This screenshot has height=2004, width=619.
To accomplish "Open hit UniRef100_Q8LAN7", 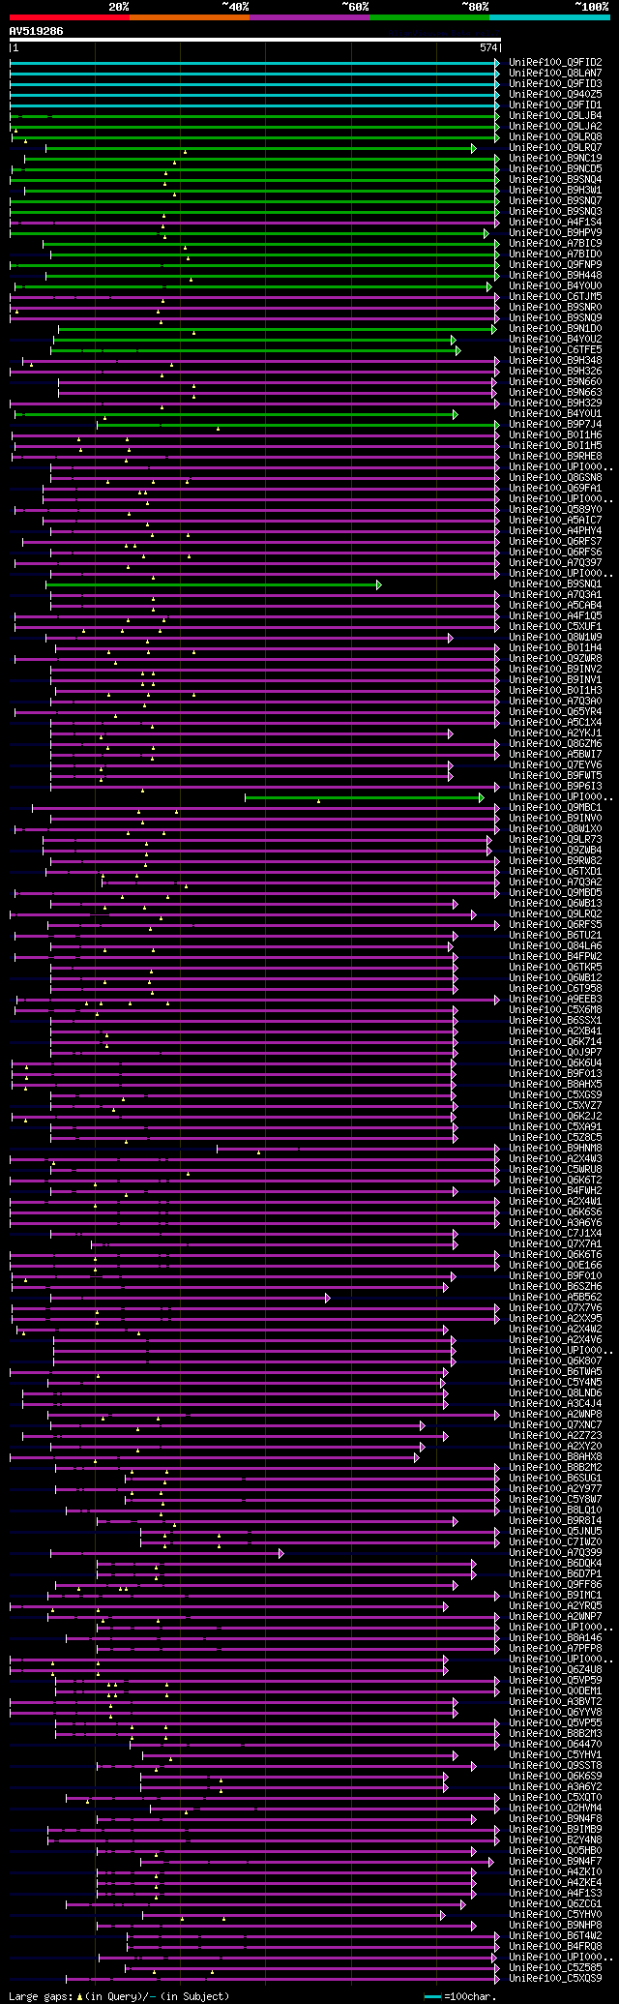I will click(x=555, y=74).
